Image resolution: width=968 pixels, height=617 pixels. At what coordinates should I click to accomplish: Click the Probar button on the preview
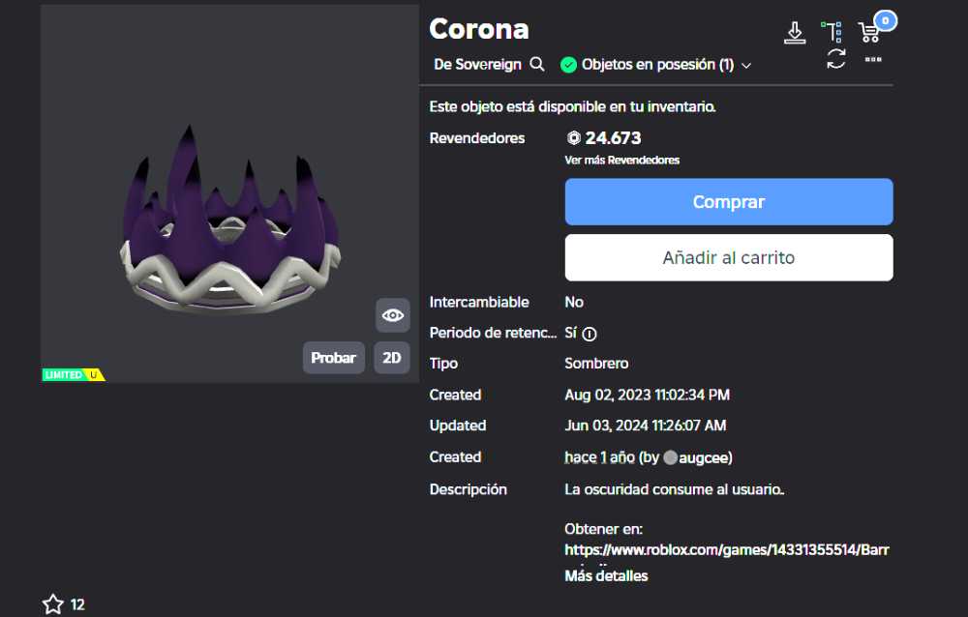point(333,357)
